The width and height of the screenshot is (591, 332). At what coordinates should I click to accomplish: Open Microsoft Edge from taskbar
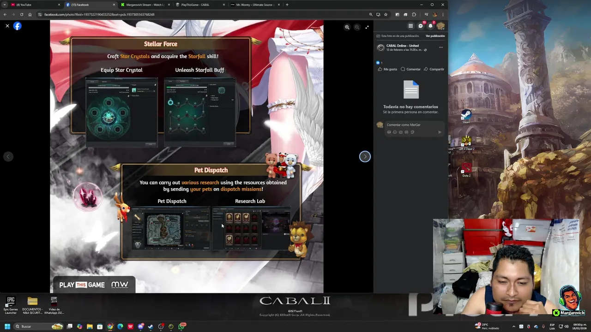point(120,326)
